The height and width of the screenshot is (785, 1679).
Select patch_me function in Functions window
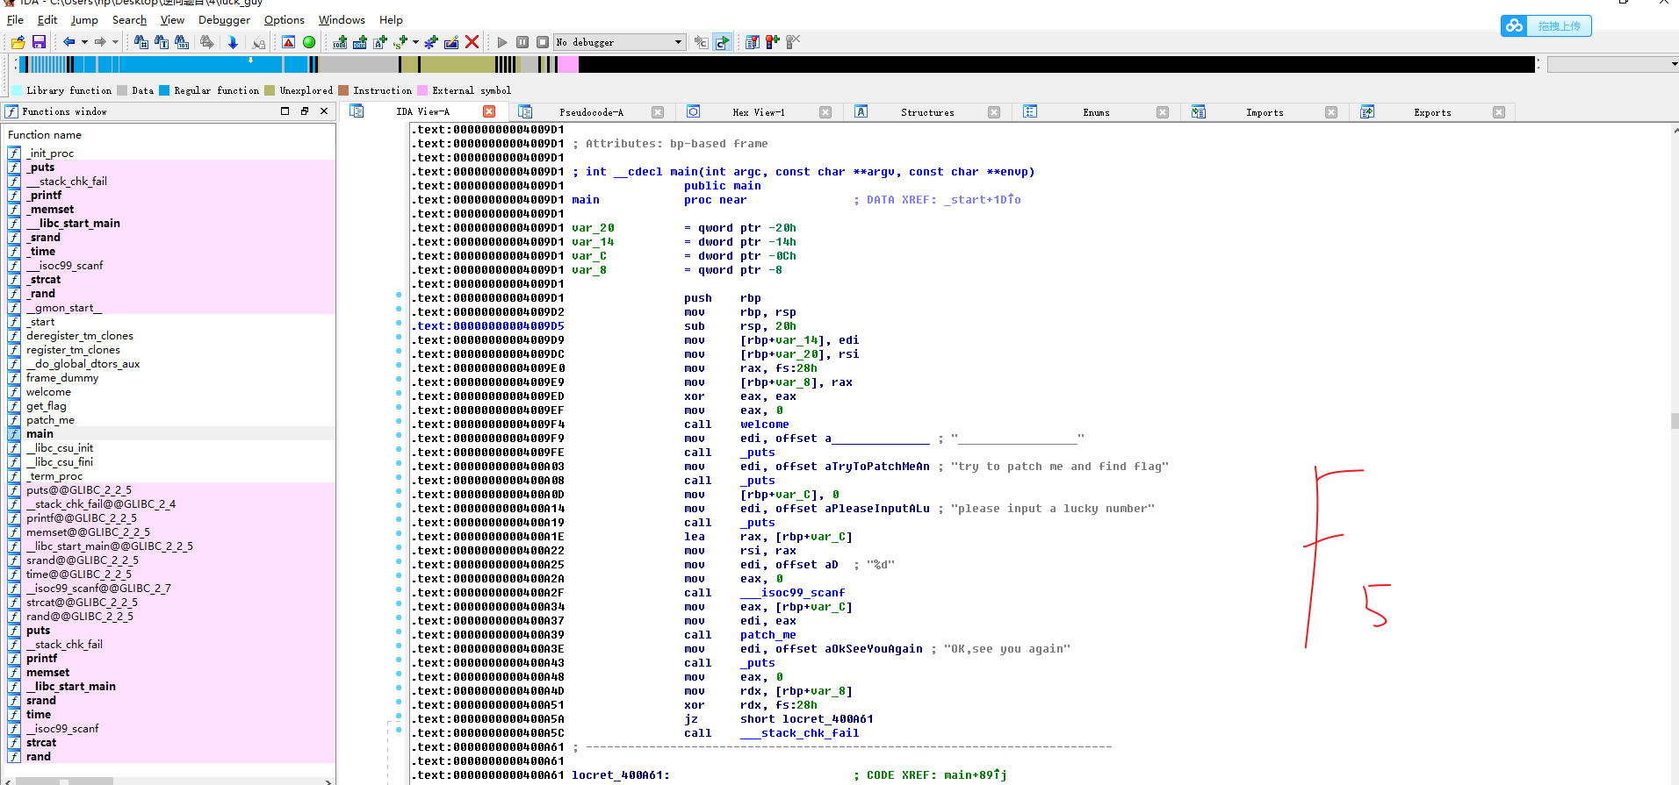tap(50, 420)
